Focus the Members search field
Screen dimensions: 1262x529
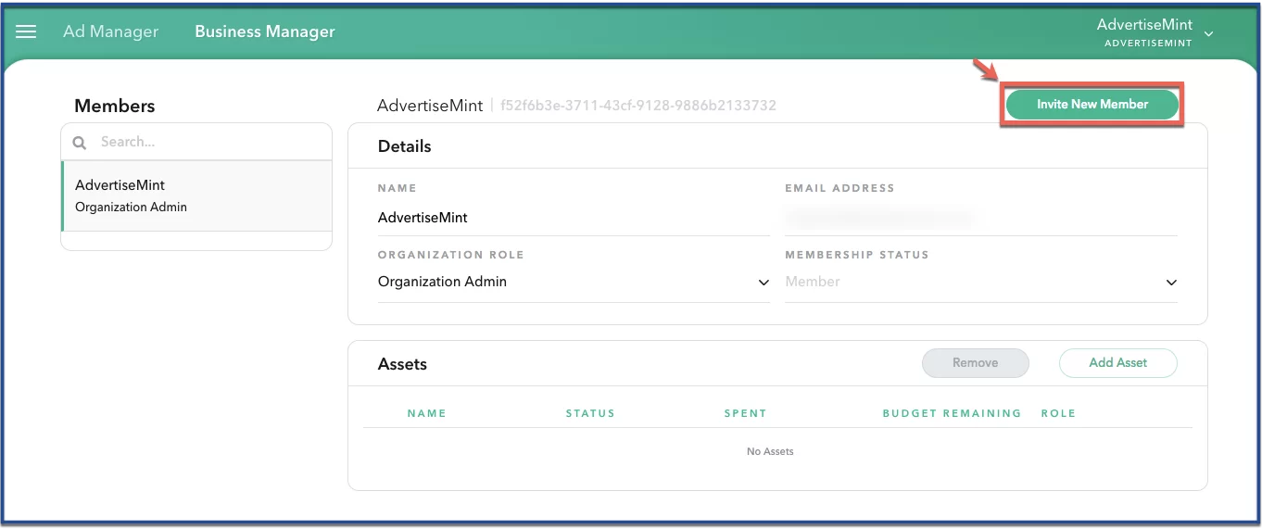[208, 143]
